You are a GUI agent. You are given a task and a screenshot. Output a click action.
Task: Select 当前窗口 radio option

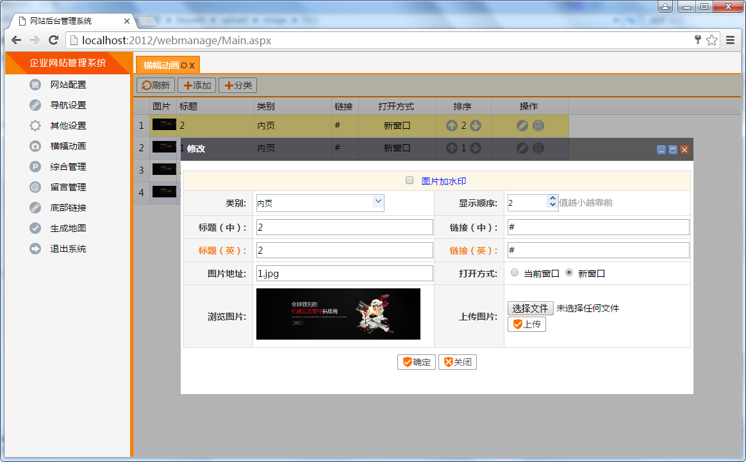(514, 272)
